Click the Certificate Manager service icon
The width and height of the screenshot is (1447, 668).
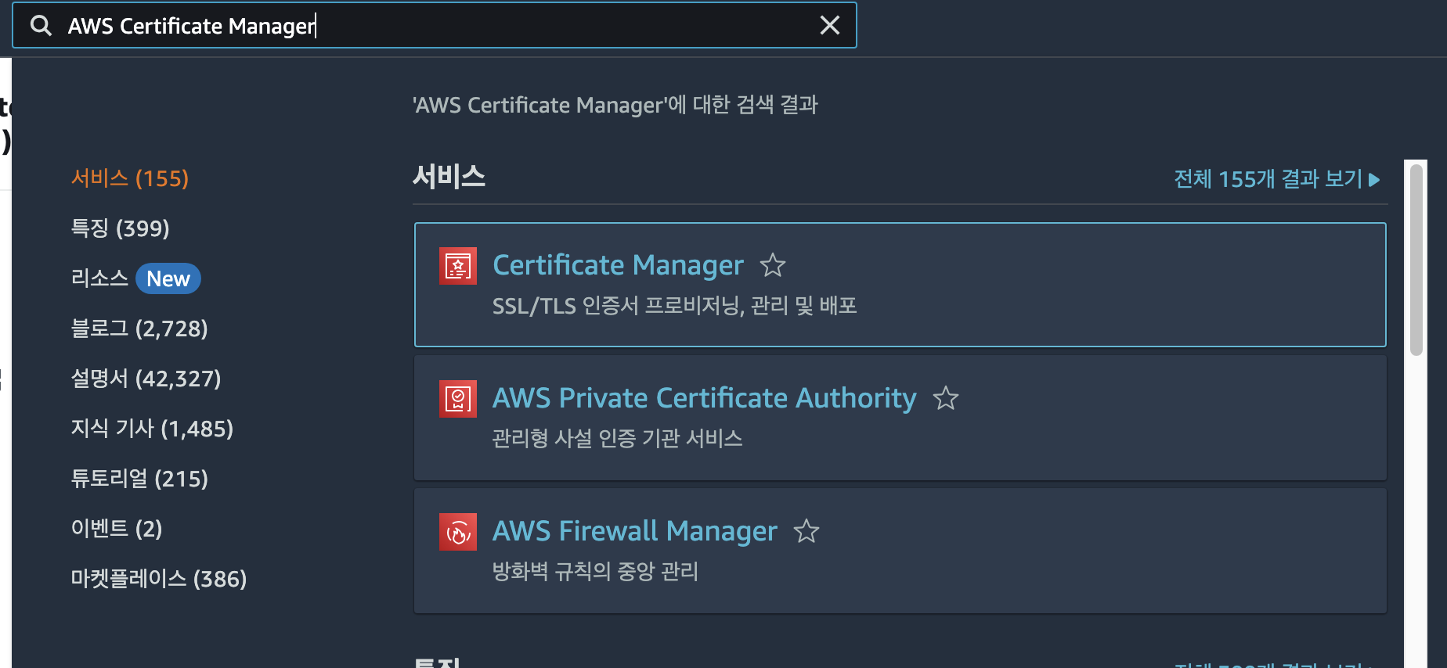click(458, 266)
